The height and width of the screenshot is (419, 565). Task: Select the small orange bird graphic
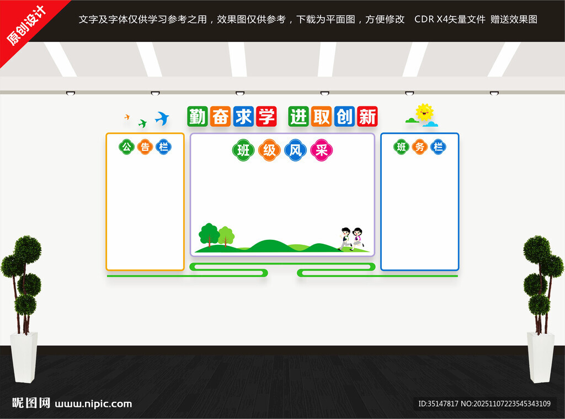click(127, 117)
